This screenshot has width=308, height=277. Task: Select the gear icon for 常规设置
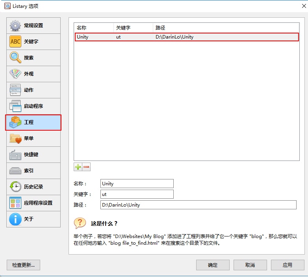click(15, 26)
